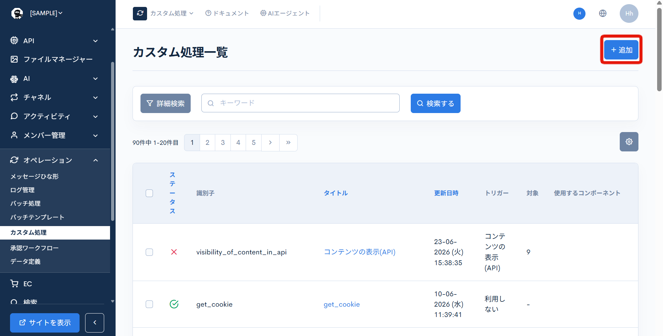This screenshot has width=663, height=336.
Task: Expand the API menu chevron
Action: (96, 41)
